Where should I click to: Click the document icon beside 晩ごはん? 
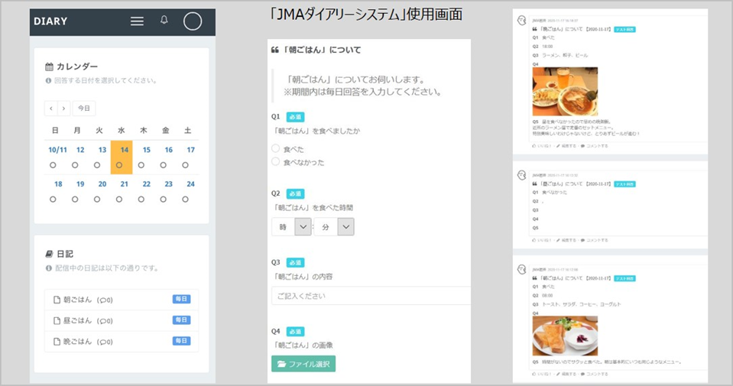coord(57,341)
